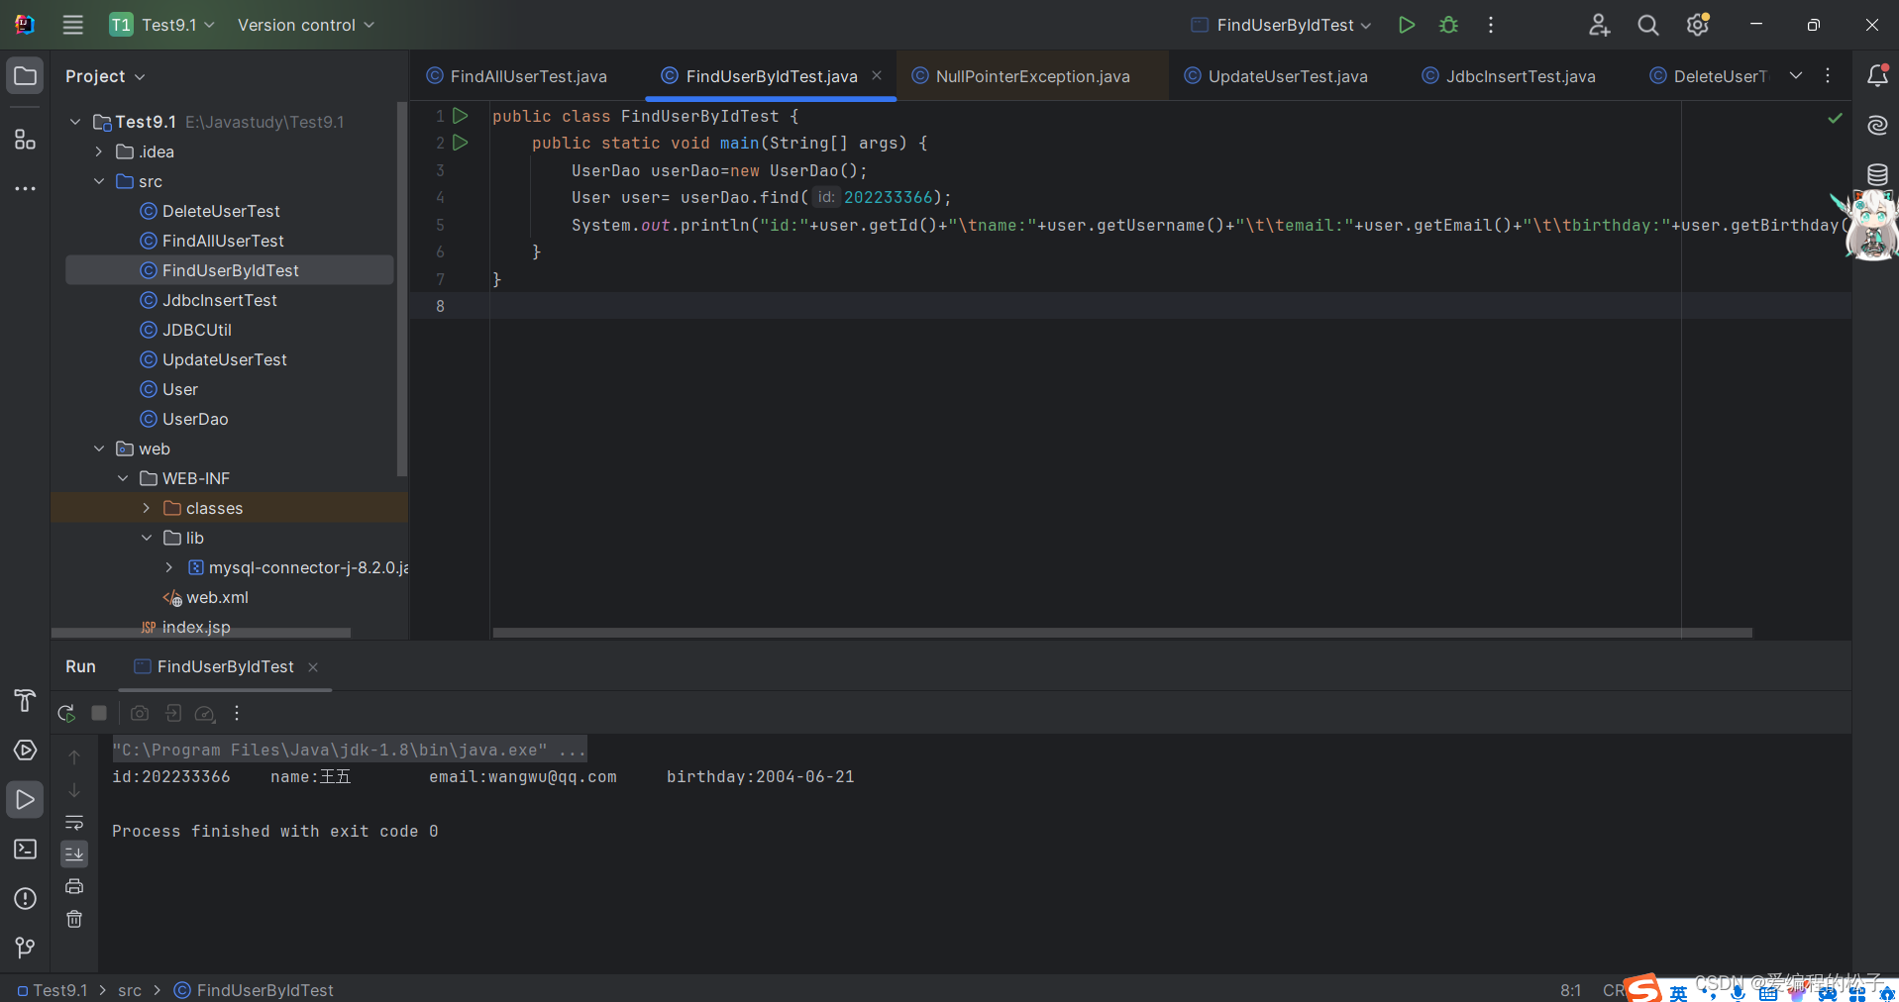The width and height of the screenshot is (1899, 1002).
Task: Open AI Assistant spiral icon
Action: (x=1877, y=126)
